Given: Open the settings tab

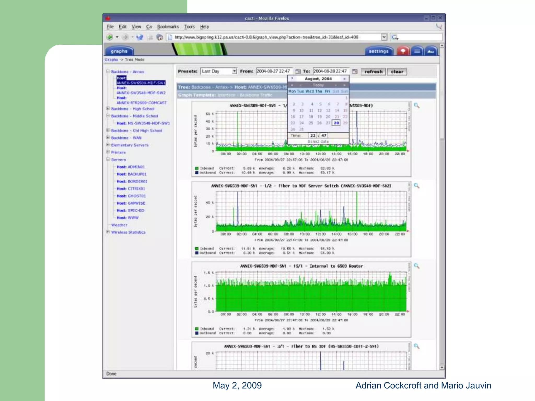Looking at the screenshot, I should [379, 51].
